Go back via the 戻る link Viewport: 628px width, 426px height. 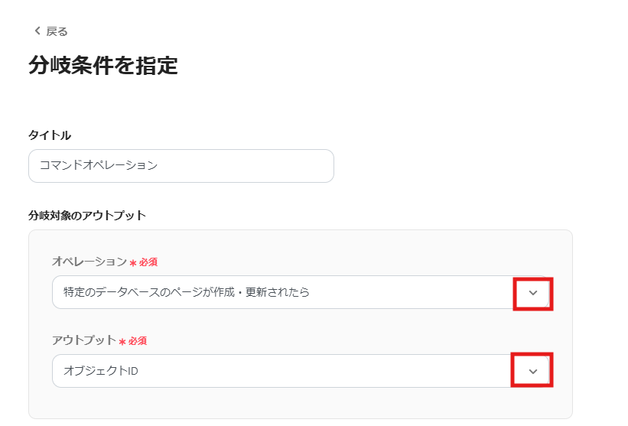point(57,31)
